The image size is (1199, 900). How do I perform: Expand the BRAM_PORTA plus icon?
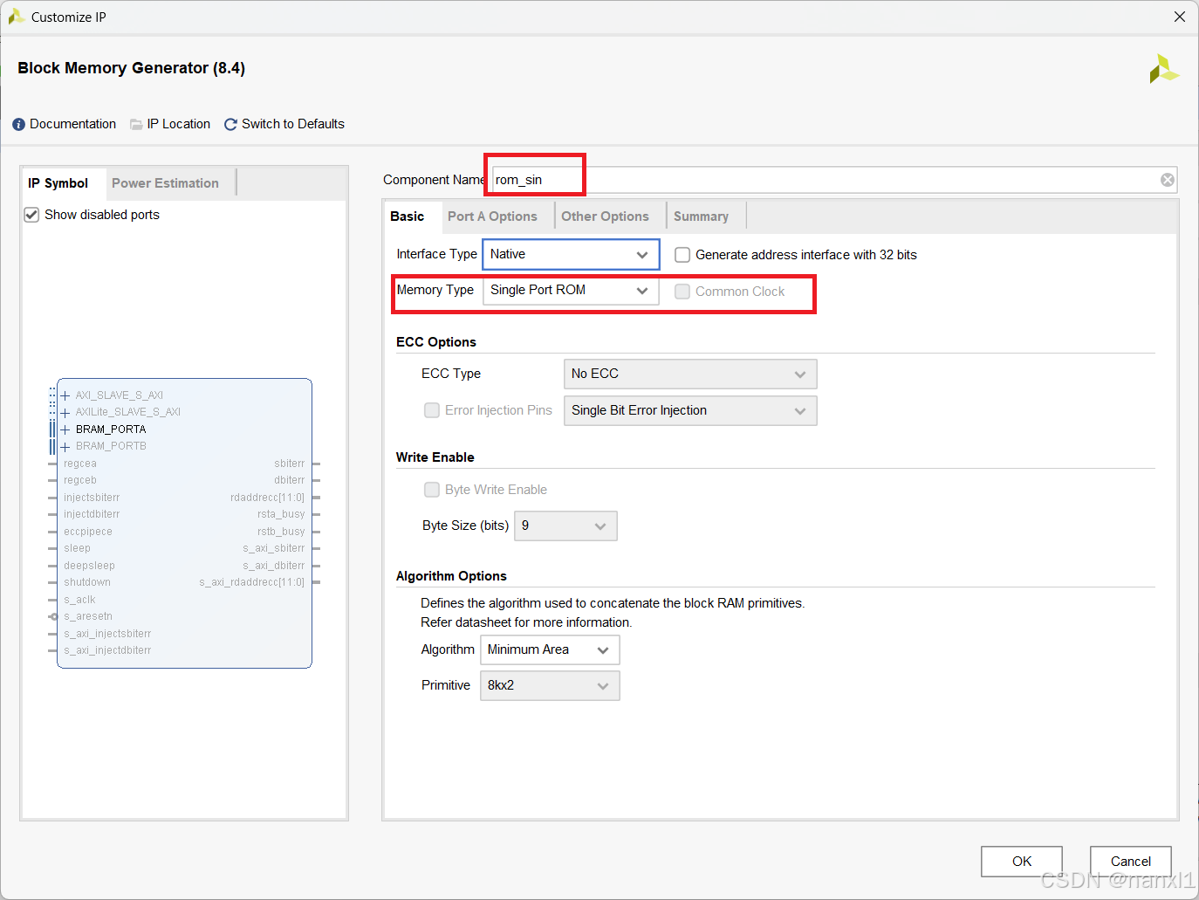pos(65,429)
